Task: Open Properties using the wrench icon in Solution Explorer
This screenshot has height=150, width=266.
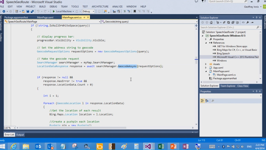Action: coord(248,23)
